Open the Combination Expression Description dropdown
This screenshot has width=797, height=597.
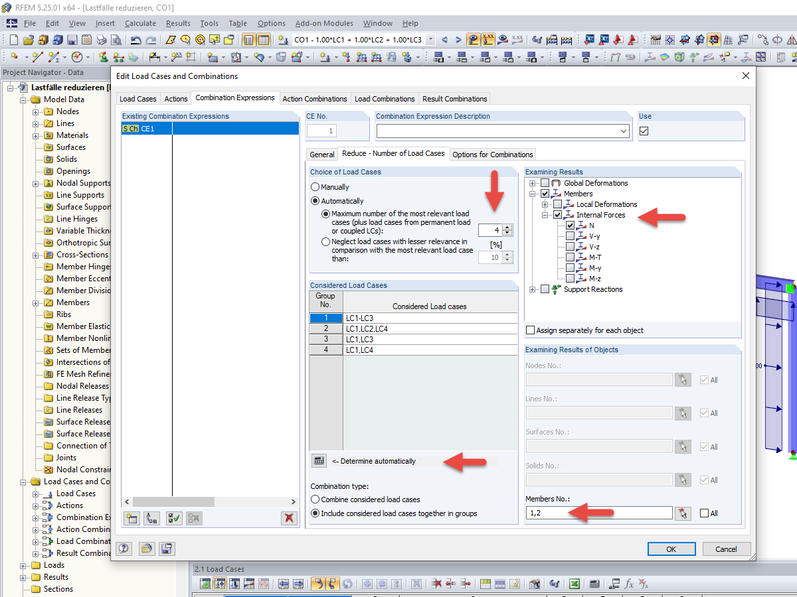623,131
